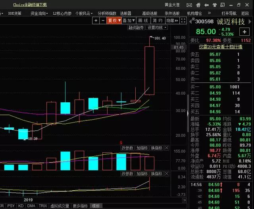
Task: Click the mail envelope icon
Action: [x=189, y=5]
